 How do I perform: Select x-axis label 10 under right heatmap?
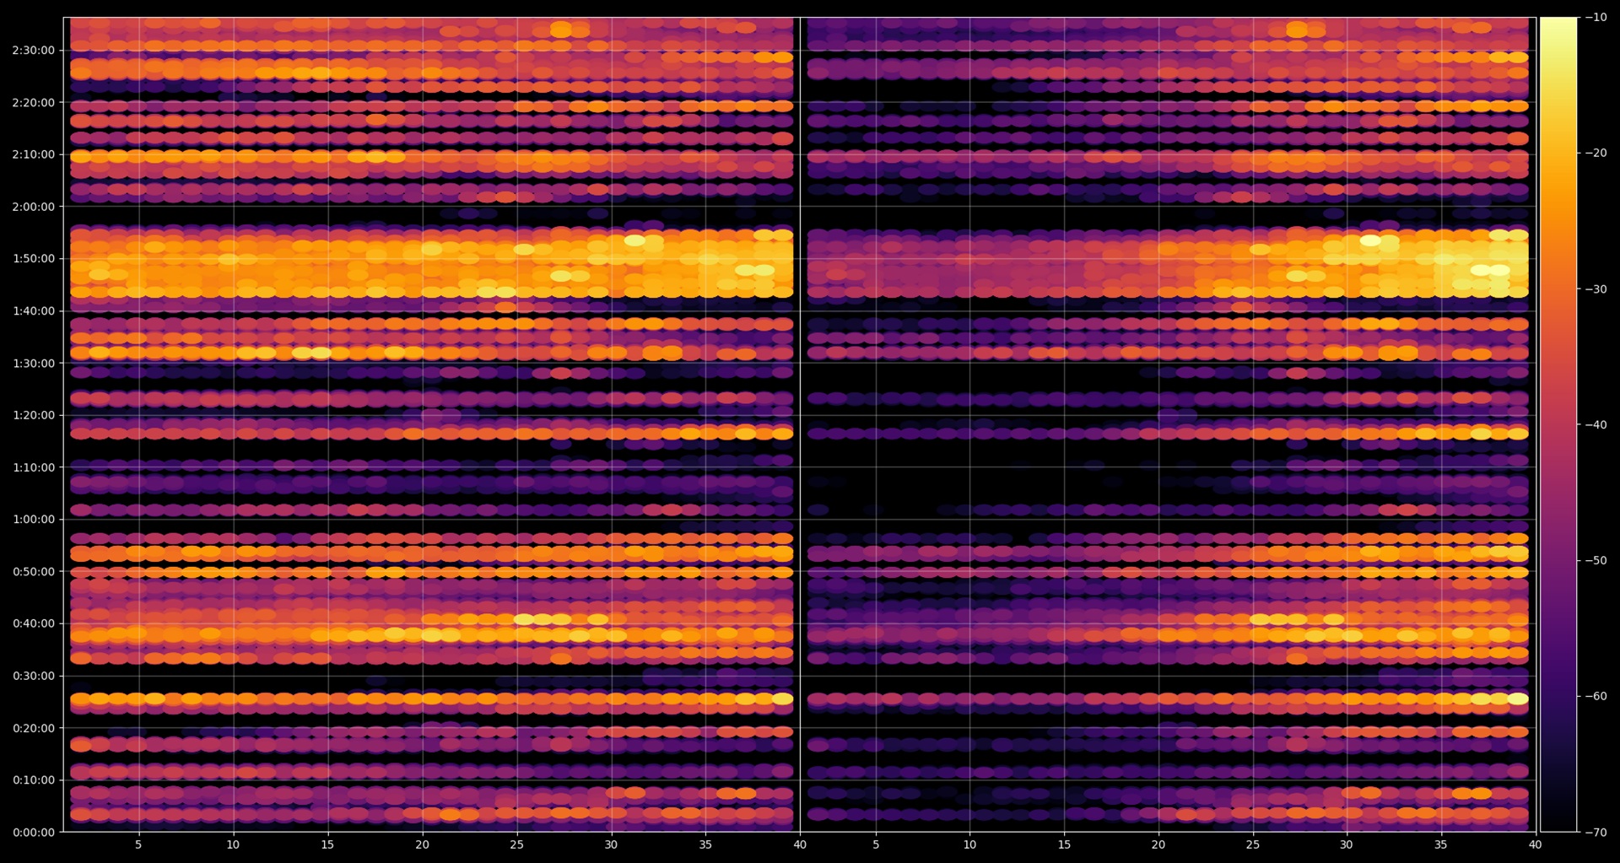coord(970,844)
